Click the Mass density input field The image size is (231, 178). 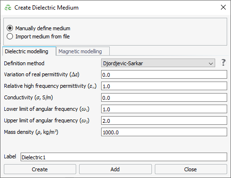(x=164, y=132)
